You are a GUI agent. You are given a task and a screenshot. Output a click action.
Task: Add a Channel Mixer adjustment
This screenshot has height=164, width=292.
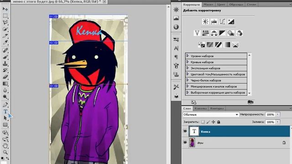pyautogui.click(x=239, y=33)
